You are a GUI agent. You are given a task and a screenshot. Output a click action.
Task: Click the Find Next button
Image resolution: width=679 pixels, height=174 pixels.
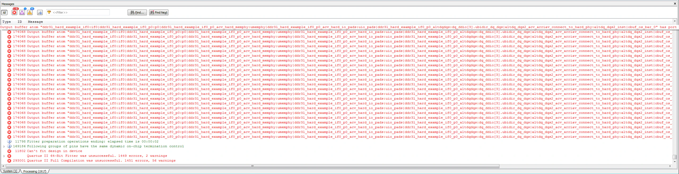point(159,12)
